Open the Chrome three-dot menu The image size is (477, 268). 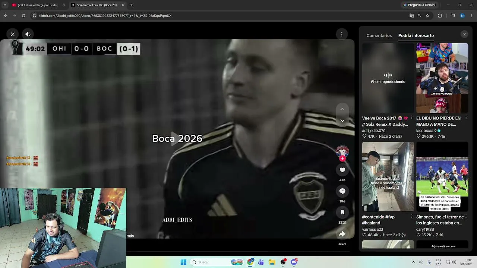(x=472, y=16)
